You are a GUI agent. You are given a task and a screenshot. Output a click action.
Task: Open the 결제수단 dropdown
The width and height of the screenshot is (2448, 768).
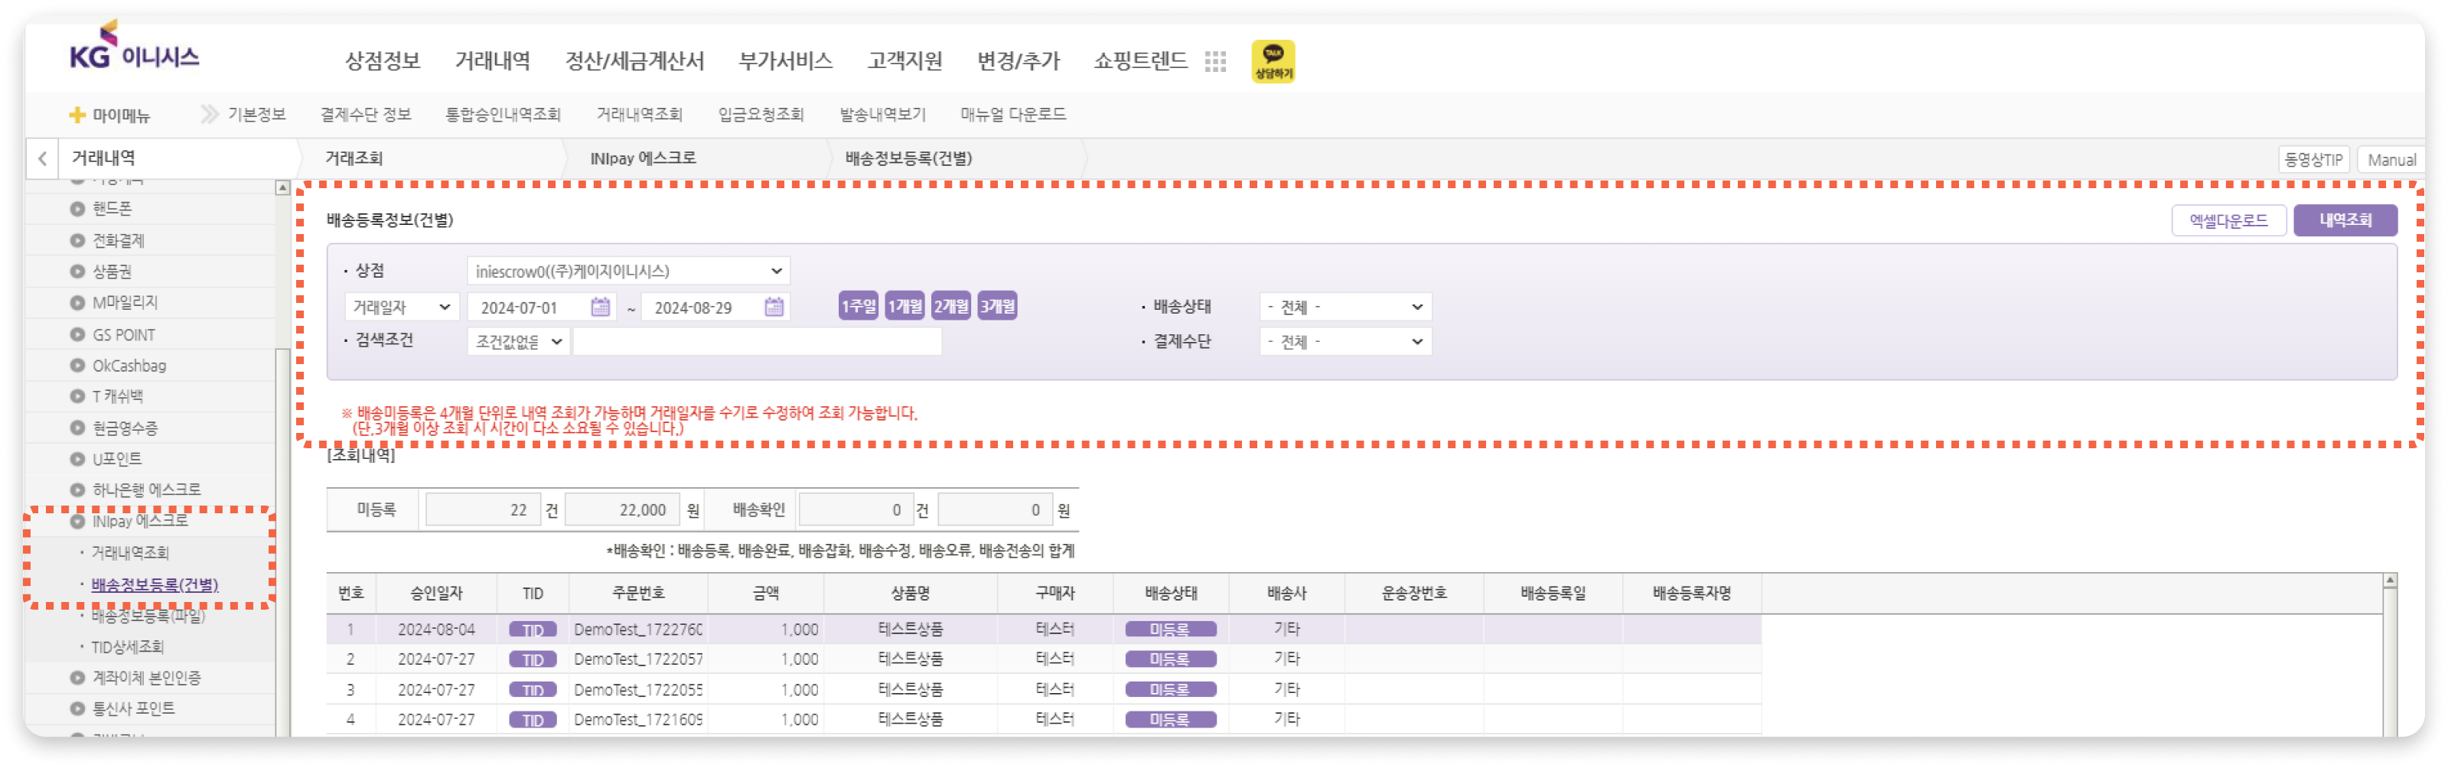tap(1345, 341)
